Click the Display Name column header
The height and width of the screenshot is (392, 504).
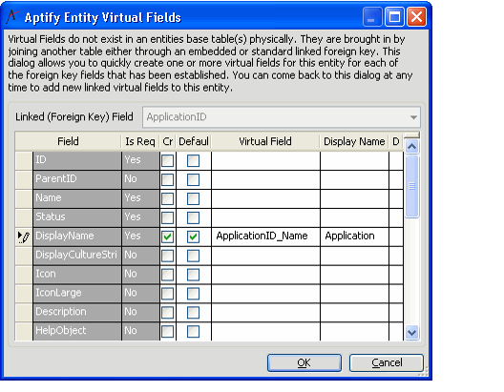354,141
